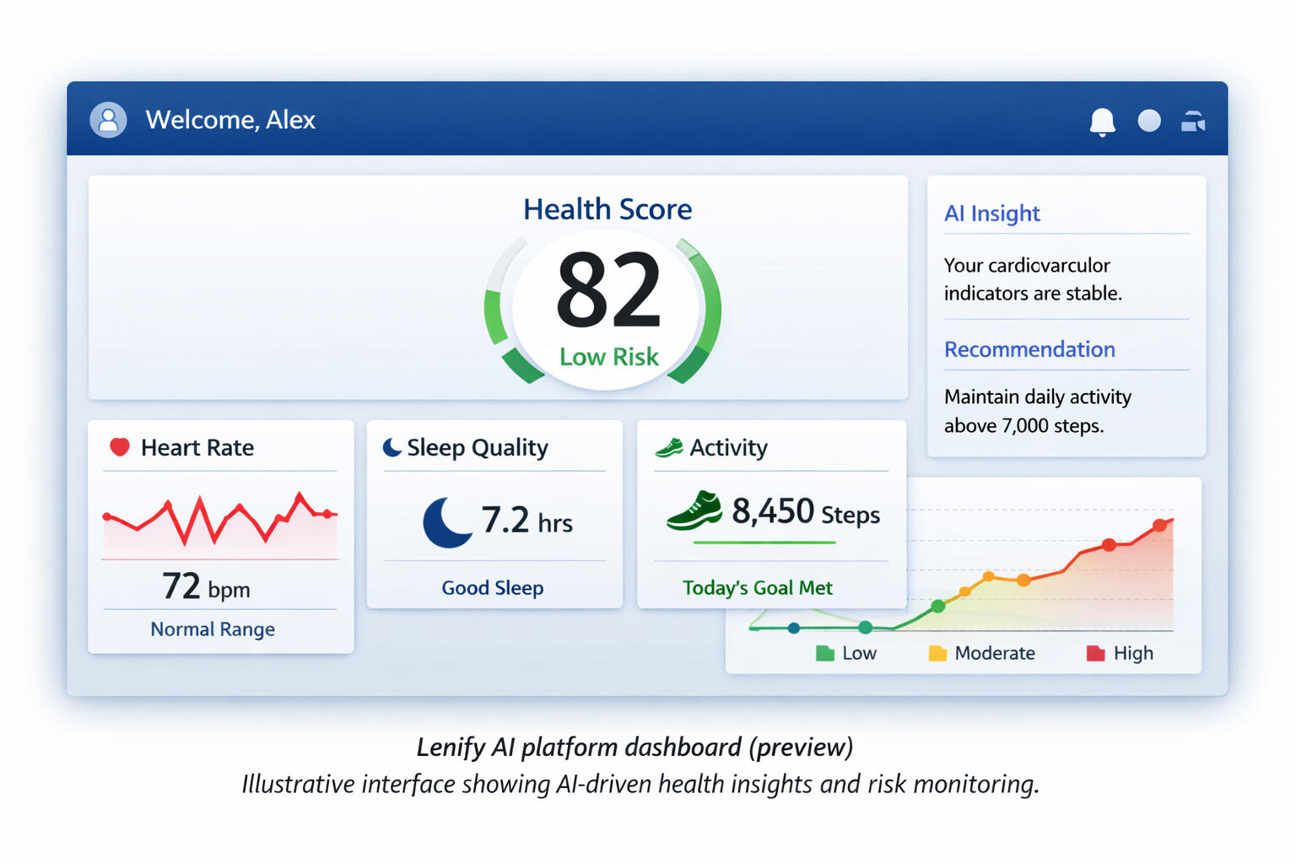This screenshot has width=1296, height=864.
Task: Click the green steps progress bar
Action: 764,543
